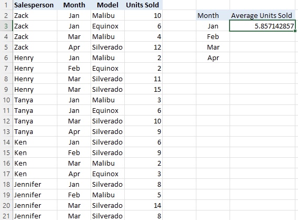Click the Salesperson column header cell

click(35, 5)
